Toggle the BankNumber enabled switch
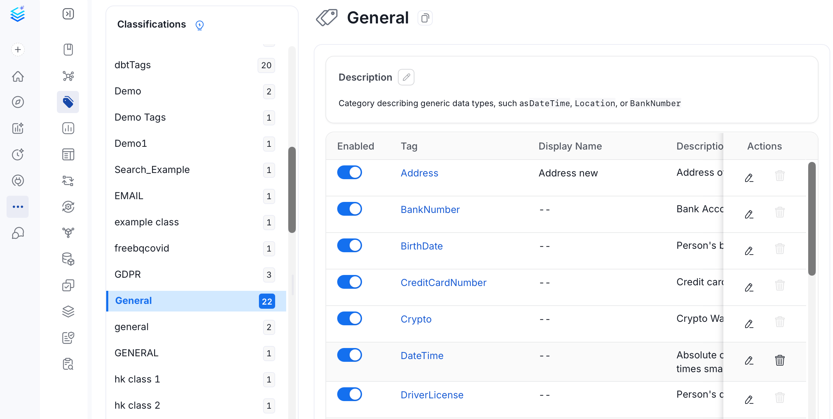Viewport: 833px width, 419px height. coord(350,209)
